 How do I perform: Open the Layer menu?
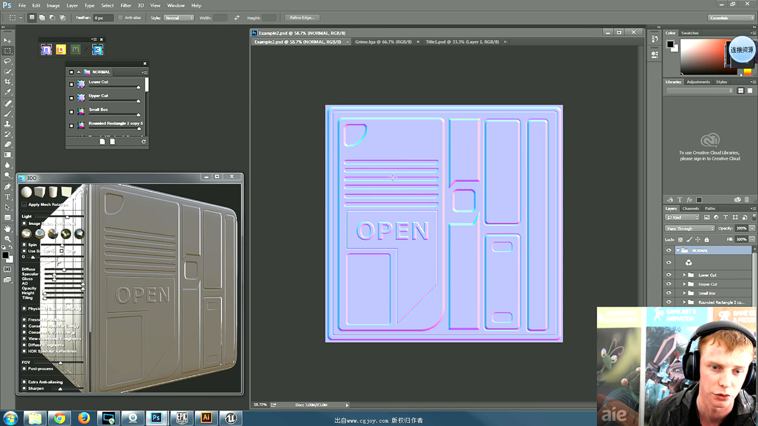point(72,5)
